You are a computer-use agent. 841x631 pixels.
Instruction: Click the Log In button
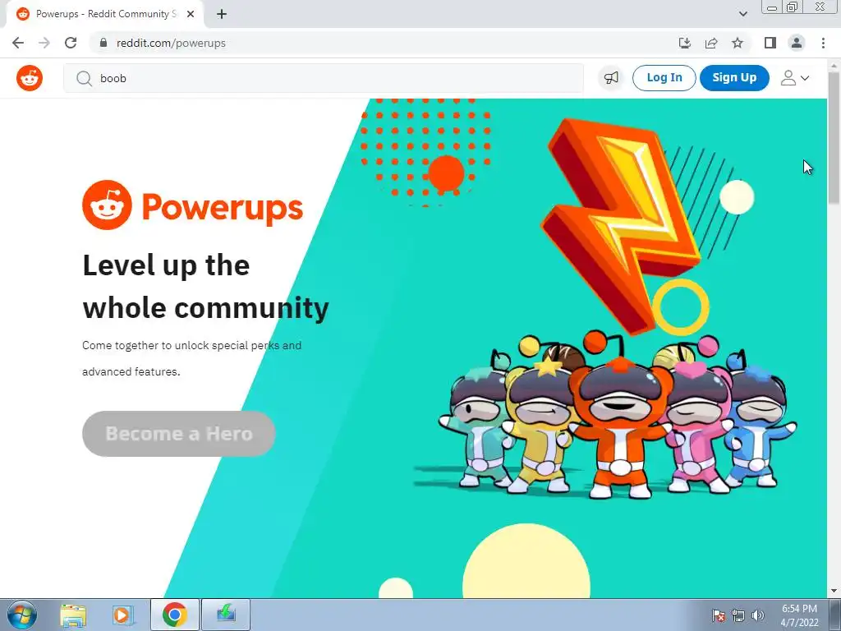[x=664, y=78]
